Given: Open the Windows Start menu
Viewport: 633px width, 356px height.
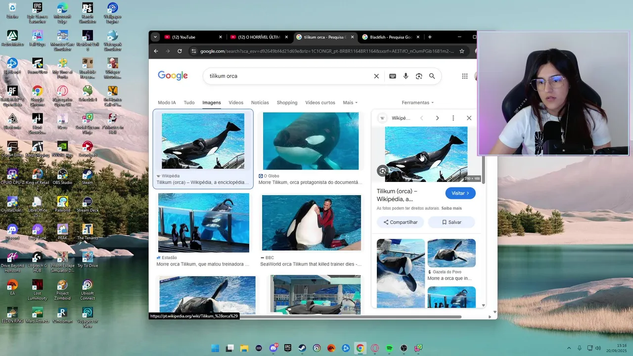Looking at the screenshot, I should 215,348.
